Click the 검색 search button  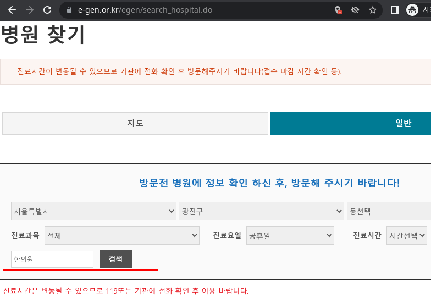[115, 259]
